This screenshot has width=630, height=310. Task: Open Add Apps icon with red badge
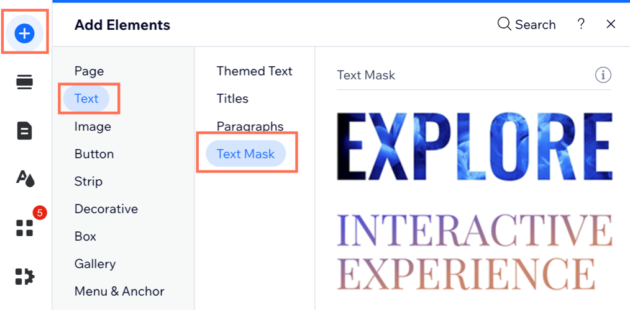25,228
